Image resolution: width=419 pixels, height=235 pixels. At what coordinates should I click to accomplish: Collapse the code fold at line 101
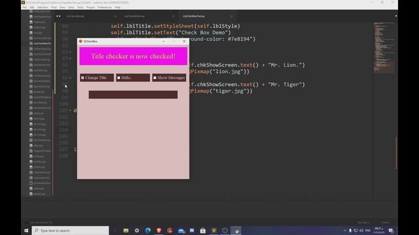[70, 110]
